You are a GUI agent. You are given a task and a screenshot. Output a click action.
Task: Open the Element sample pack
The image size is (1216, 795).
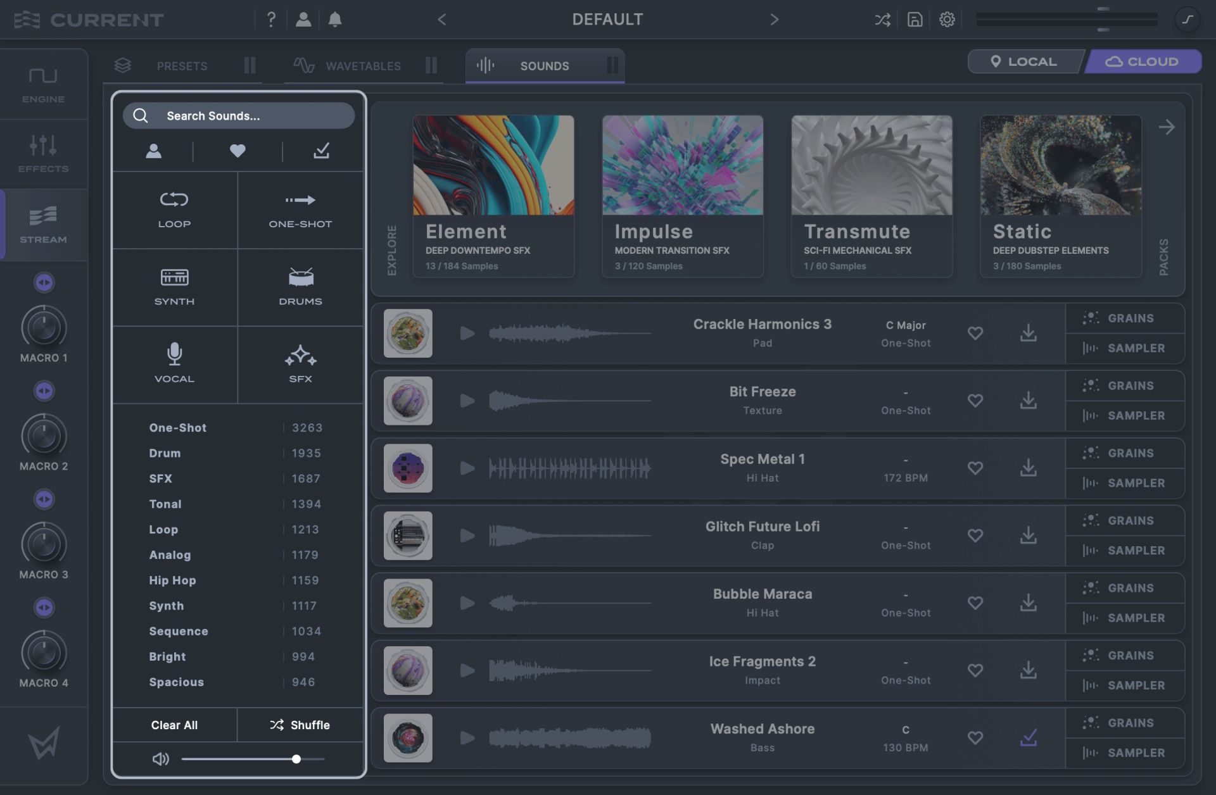click(493, 196)
